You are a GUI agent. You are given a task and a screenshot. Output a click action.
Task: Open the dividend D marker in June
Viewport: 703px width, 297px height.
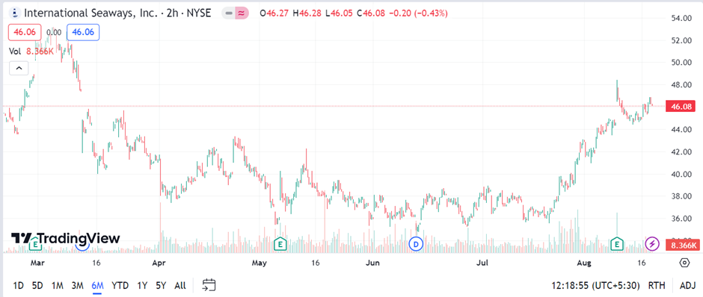pyautogui.click(x=417, y=244)
